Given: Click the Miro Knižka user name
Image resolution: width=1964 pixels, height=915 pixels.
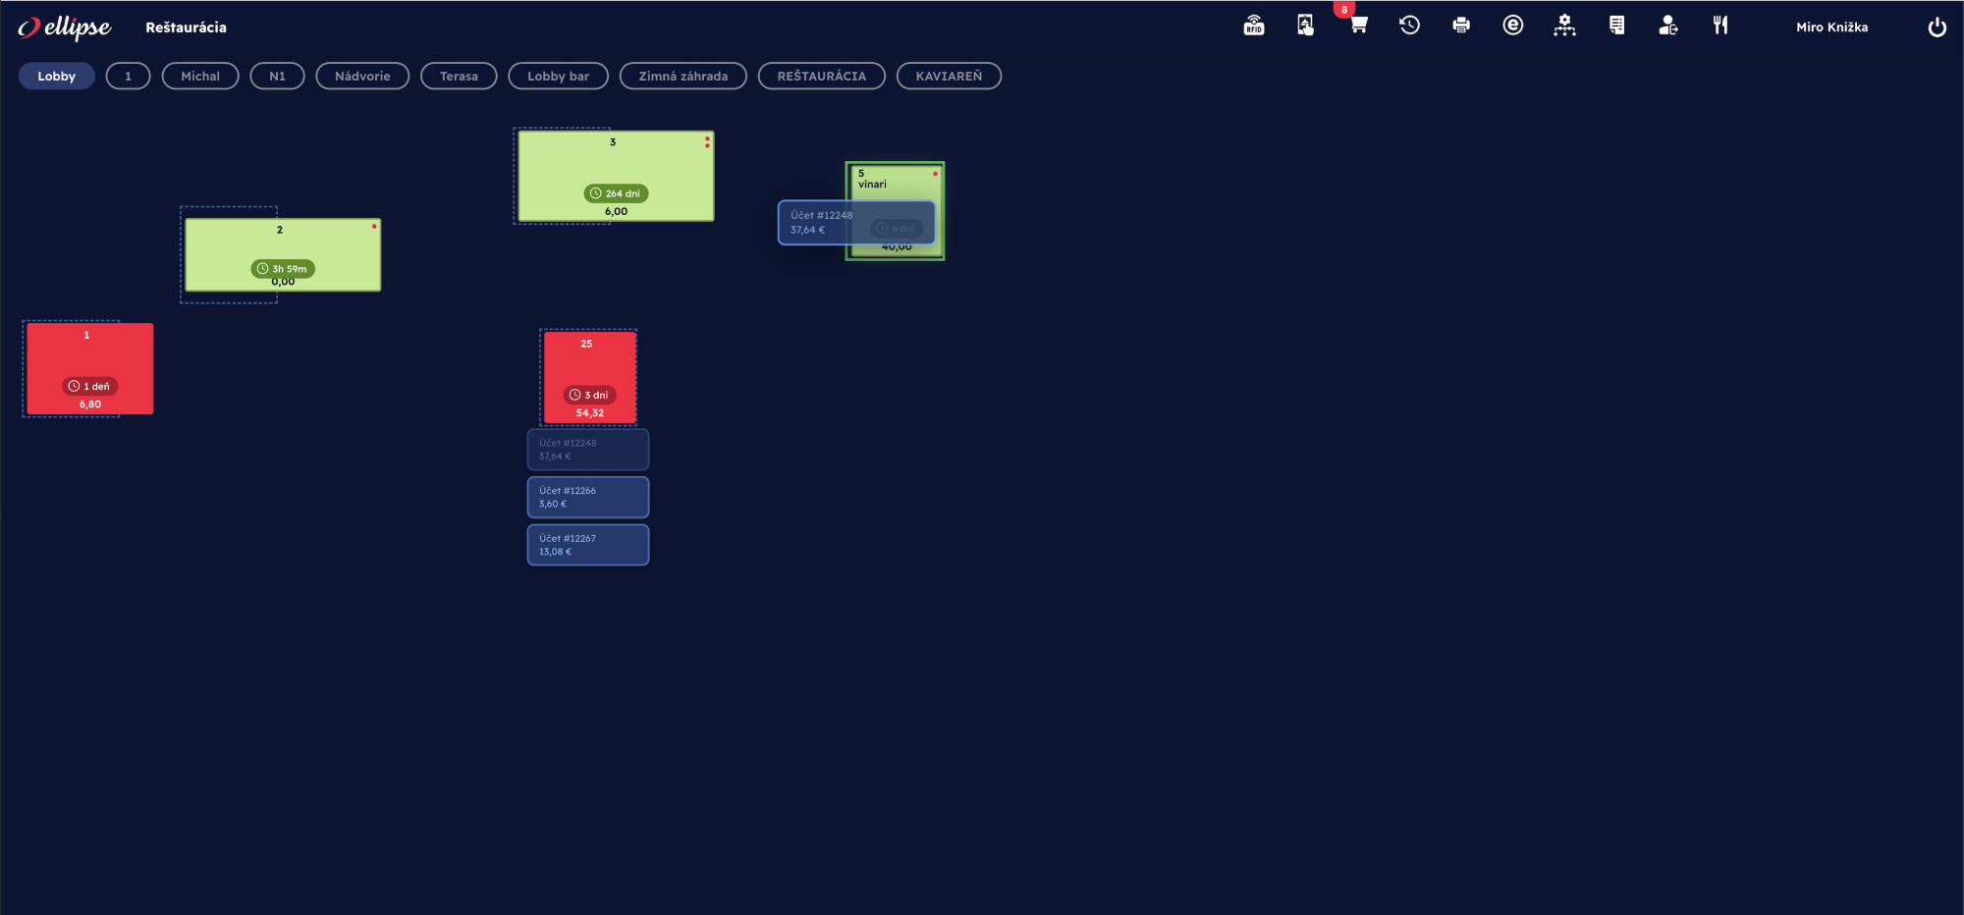Looking at the screenshot, I should pos(1831,27).
